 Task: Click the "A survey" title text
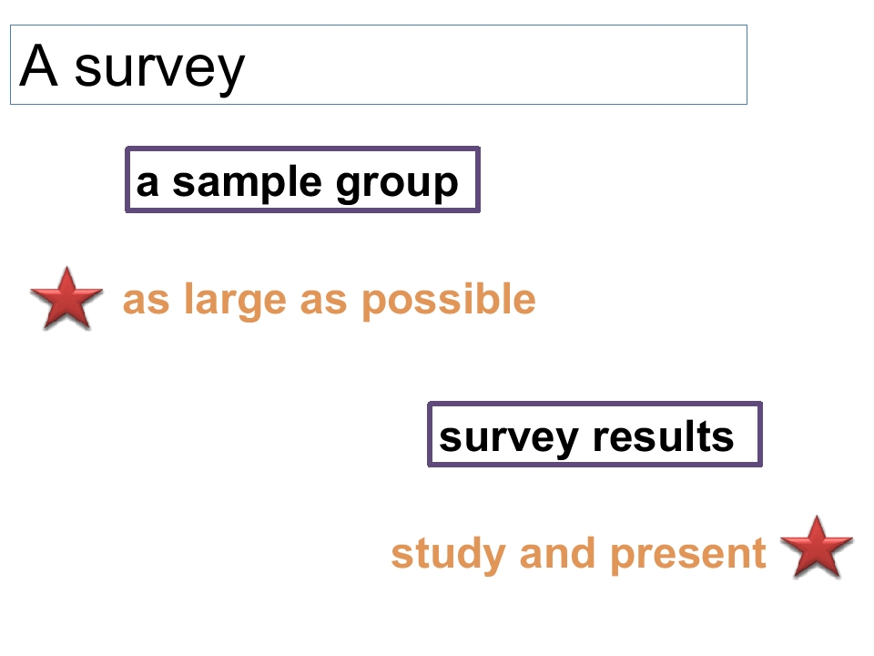click(x=132, y=69)
